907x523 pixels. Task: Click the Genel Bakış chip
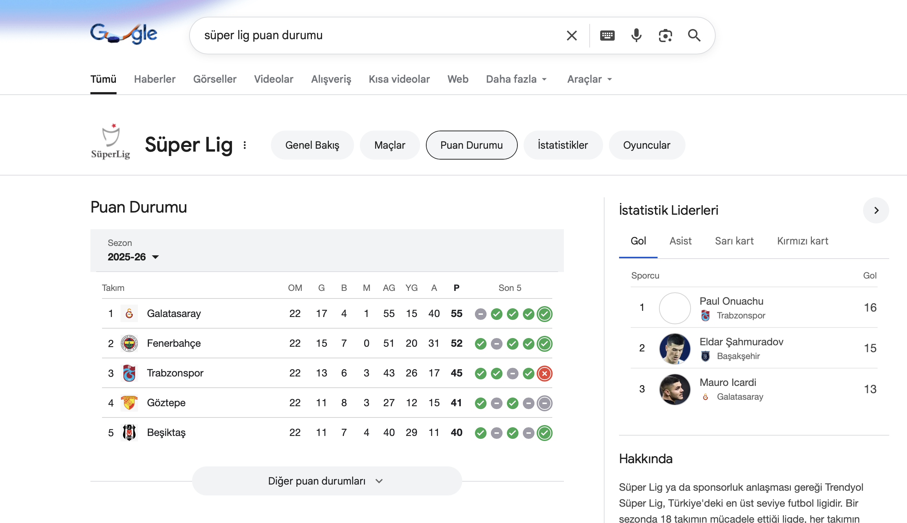pyautogui.click(x=312, y=145)
